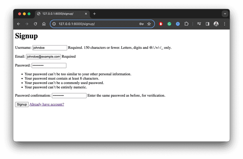This screenshot has width=243, height=159.
Task: Open Chrome three-dot menu
Action: [225, 24]
